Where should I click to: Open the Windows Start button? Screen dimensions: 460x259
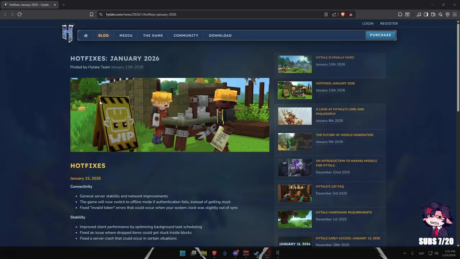click(183, 253)
